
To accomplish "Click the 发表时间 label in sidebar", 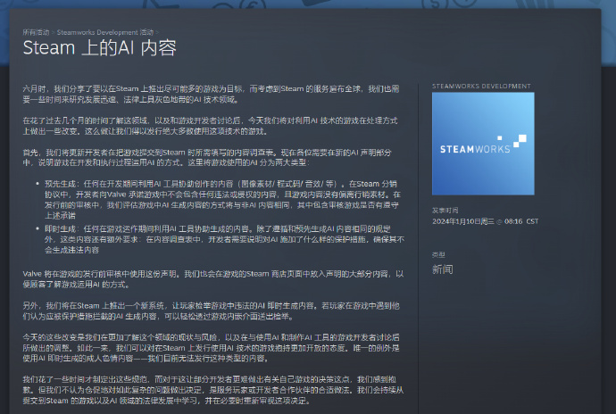I will pyautogui.click(x=444, y=211).
